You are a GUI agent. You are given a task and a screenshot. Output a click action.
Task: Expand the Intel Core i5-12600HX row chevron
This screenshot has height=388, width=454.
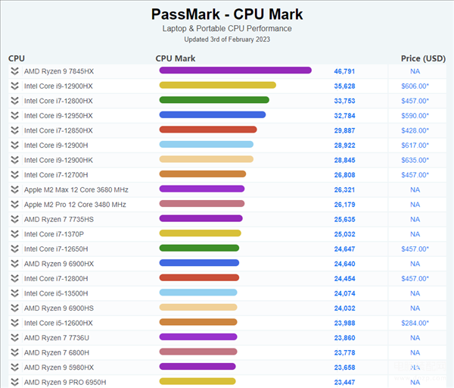(14, 323)
